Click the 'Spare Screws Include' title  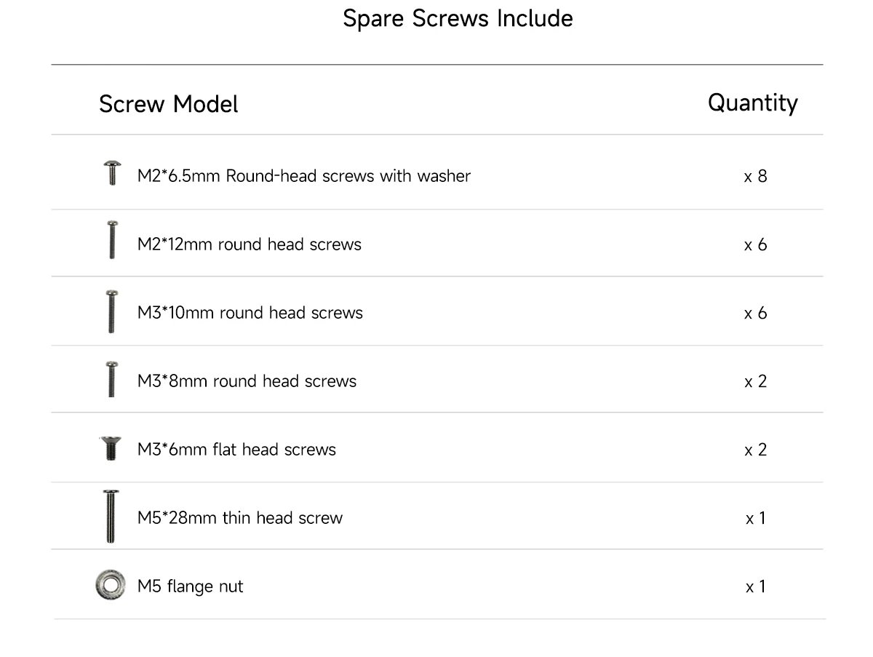[x=458, y=18]
